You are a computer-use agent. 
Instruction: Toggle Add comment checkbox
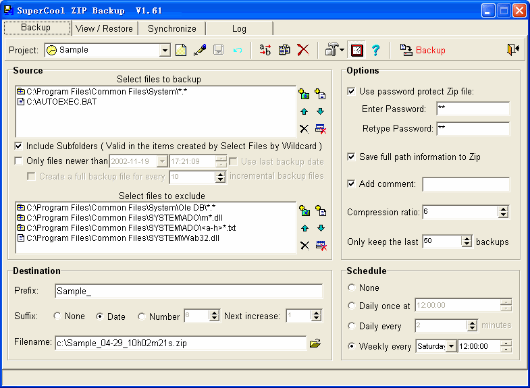click(352, 184)
